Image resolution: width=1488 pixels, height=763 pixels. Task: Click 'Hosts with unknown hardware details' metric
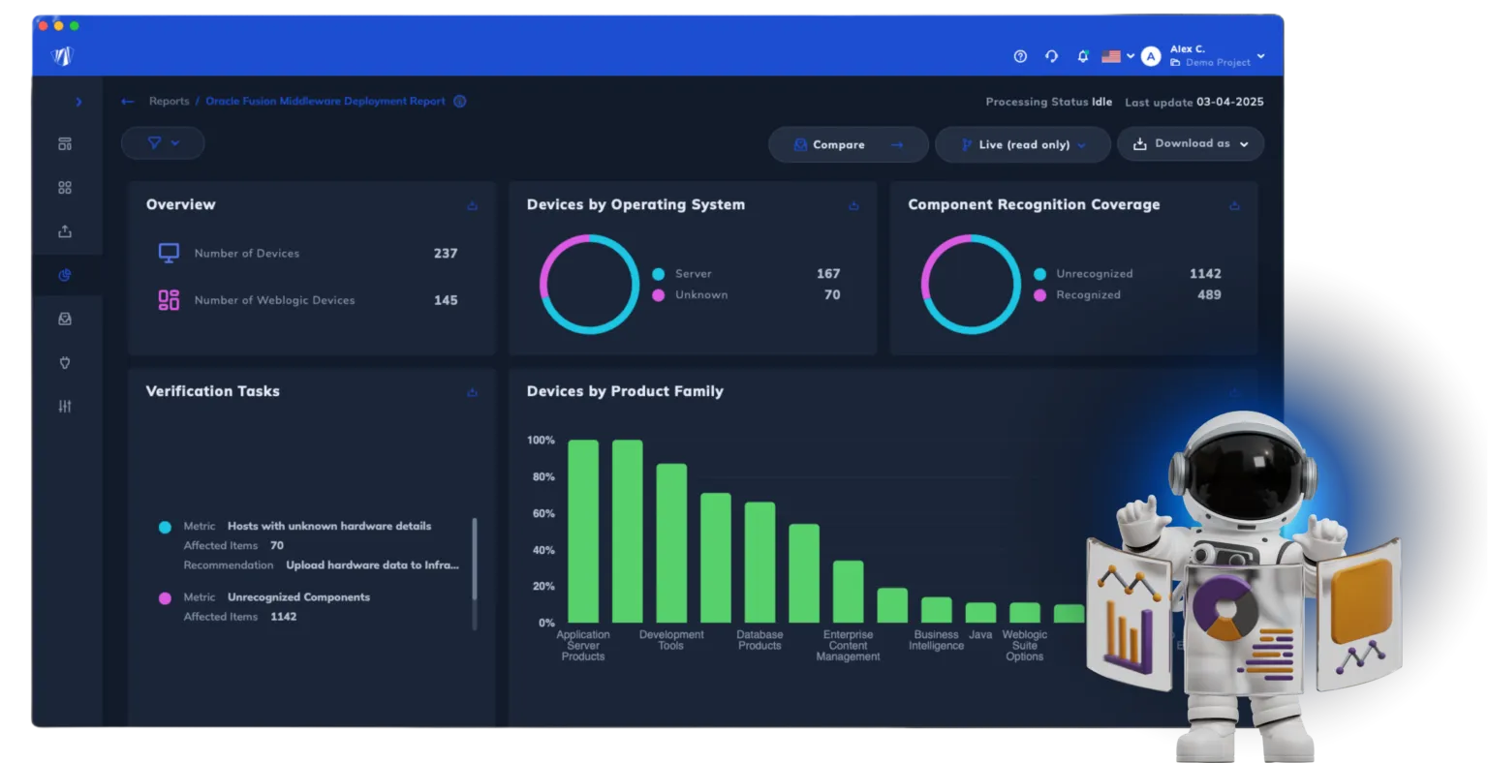coord(329,527)
